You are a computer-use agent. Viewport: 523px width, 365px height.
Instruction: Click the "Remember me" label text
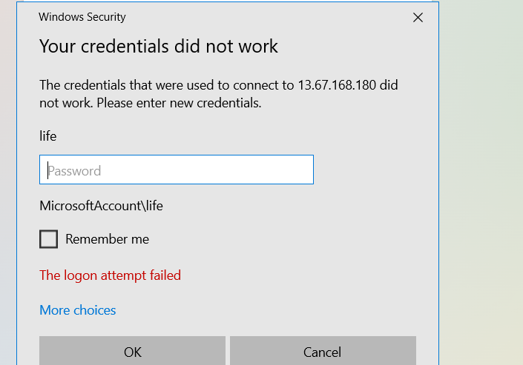point(107,239)
